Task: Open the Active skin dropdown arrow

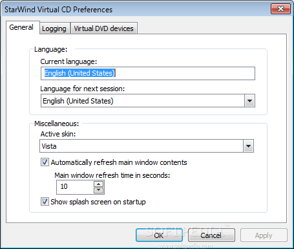Action: [x=248, y=146]
